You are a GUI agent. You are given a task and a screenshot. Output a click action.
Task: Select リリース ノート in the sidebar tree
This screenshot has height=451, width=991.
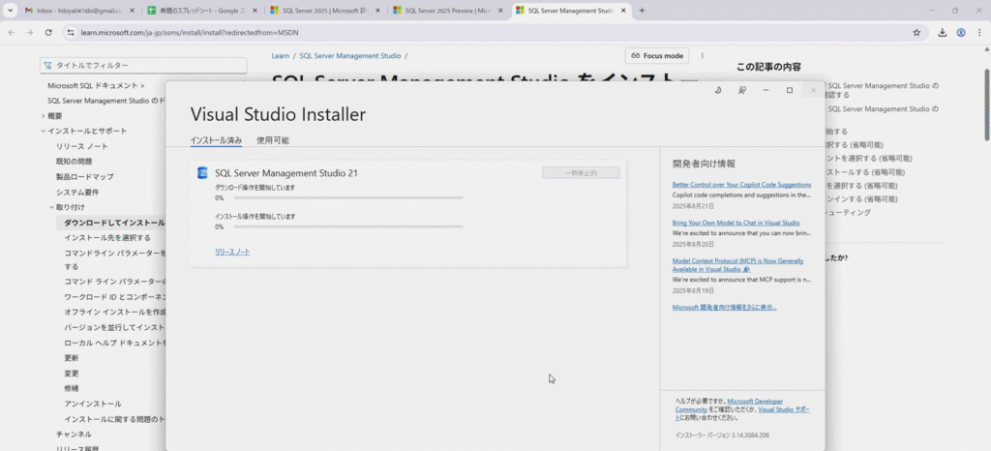click(x=81, y=146)
